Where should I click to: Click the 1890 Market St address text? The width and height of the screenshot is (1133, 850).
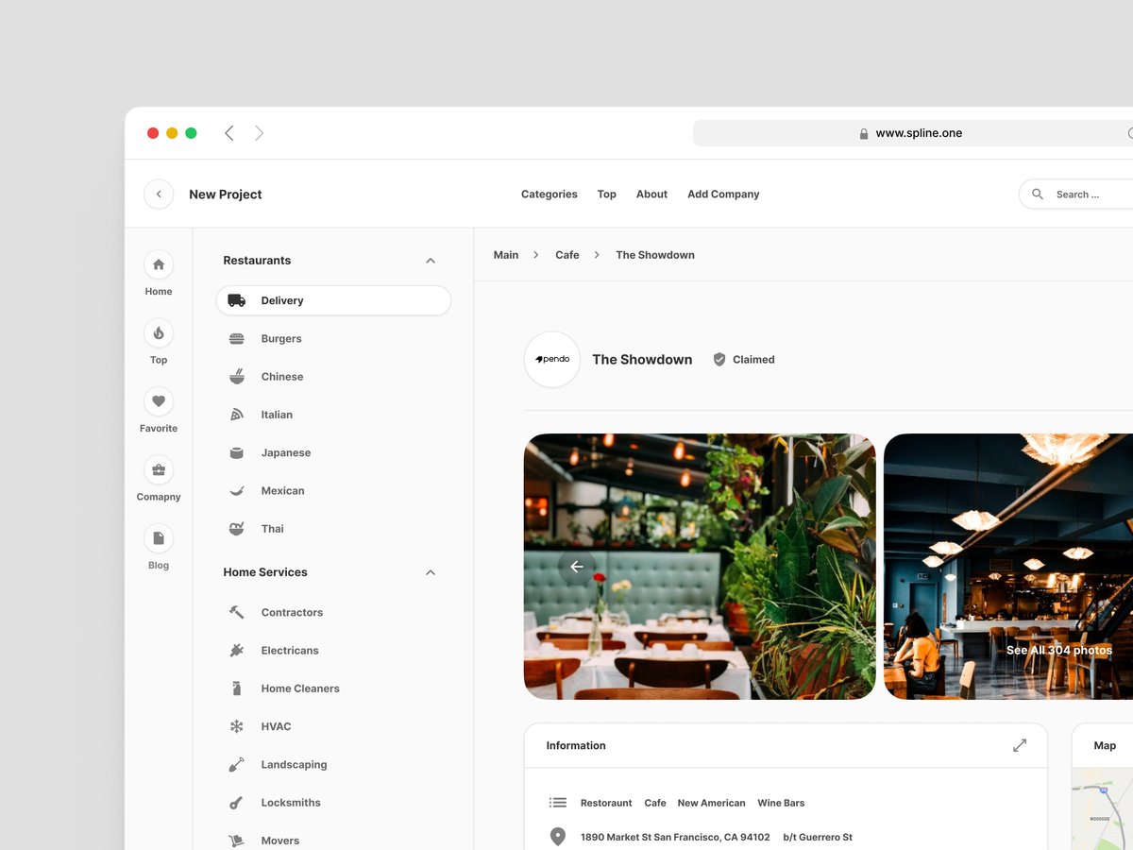675,838
